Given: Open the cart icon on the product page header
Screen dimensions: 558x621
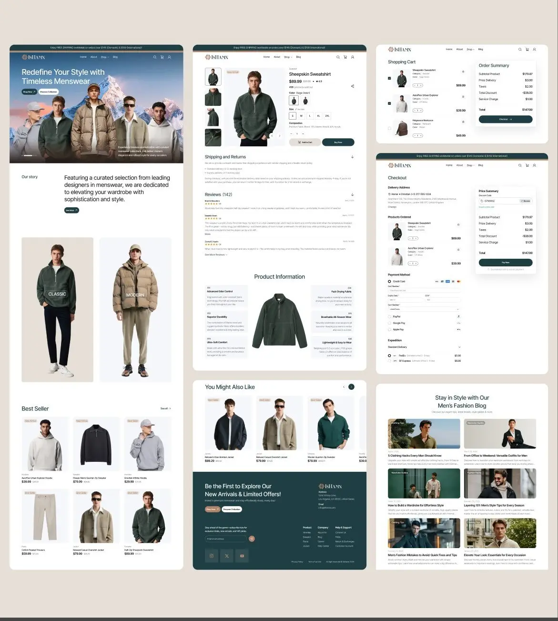Looking at the screenshot, I should (345, 57).
